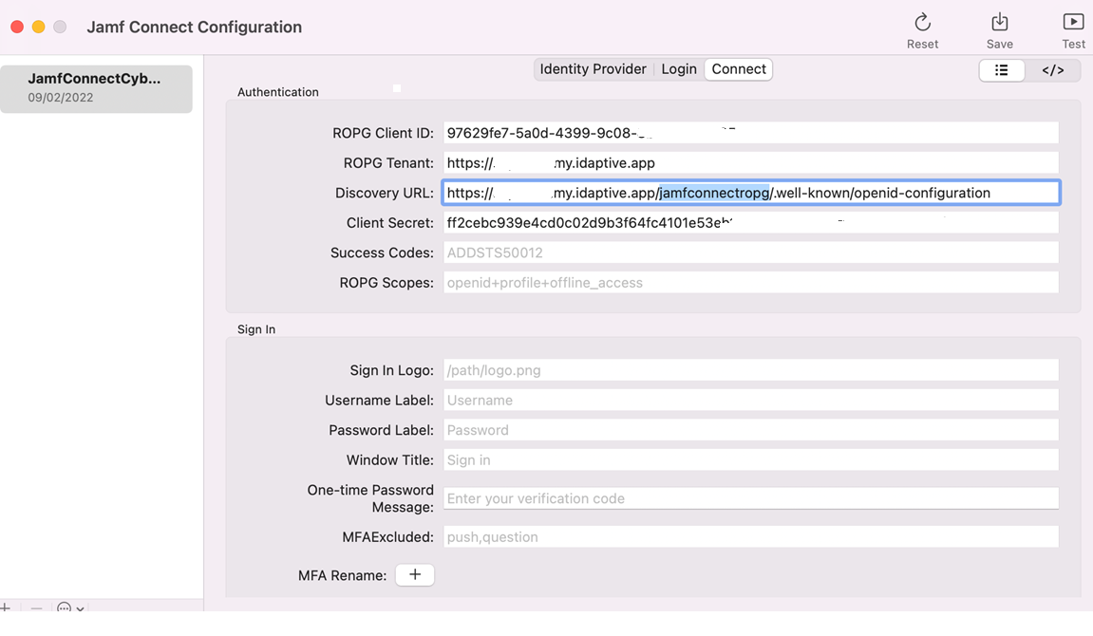Open the Login tab
The width and height of the screenshot is (1093, 636).
tap(679, 68)
